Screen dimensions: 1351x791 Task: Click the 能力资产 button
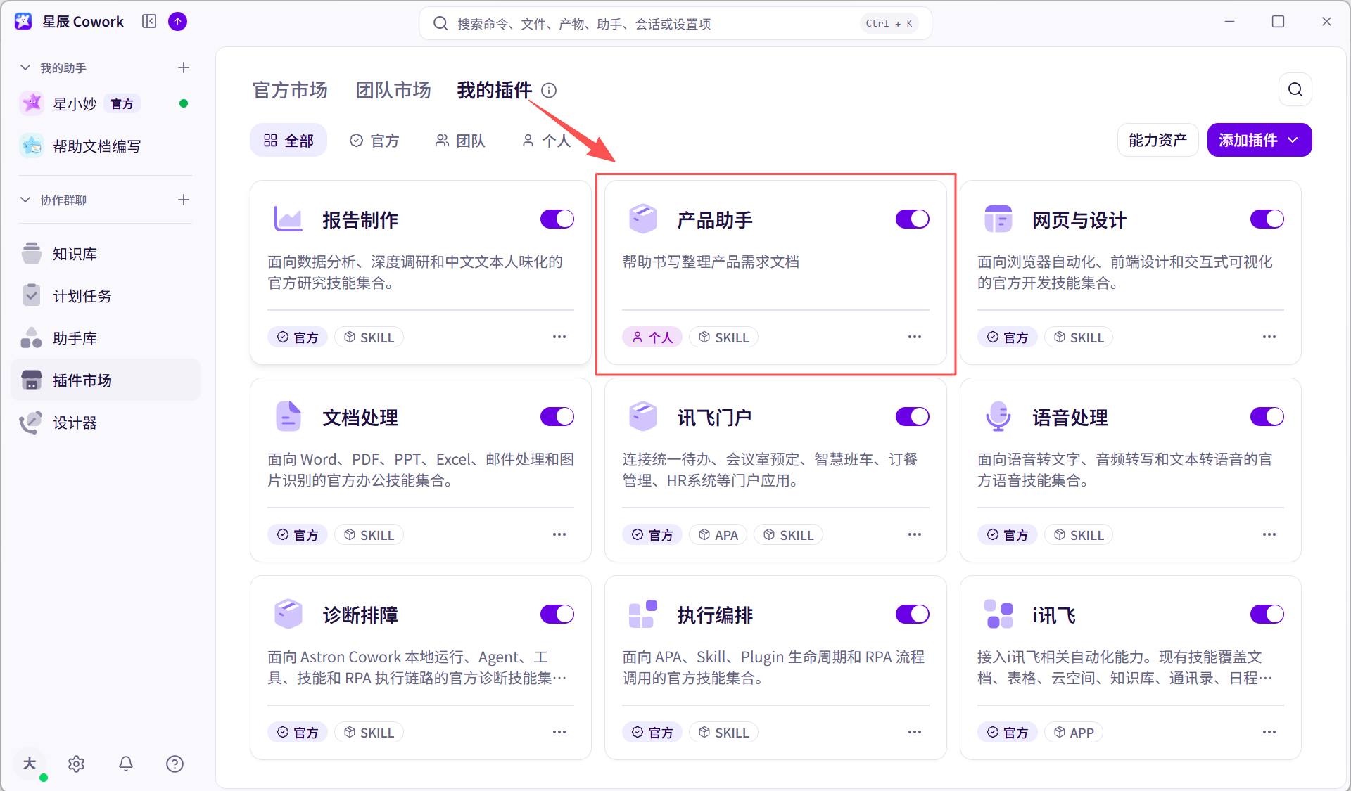coord(1157,140)
